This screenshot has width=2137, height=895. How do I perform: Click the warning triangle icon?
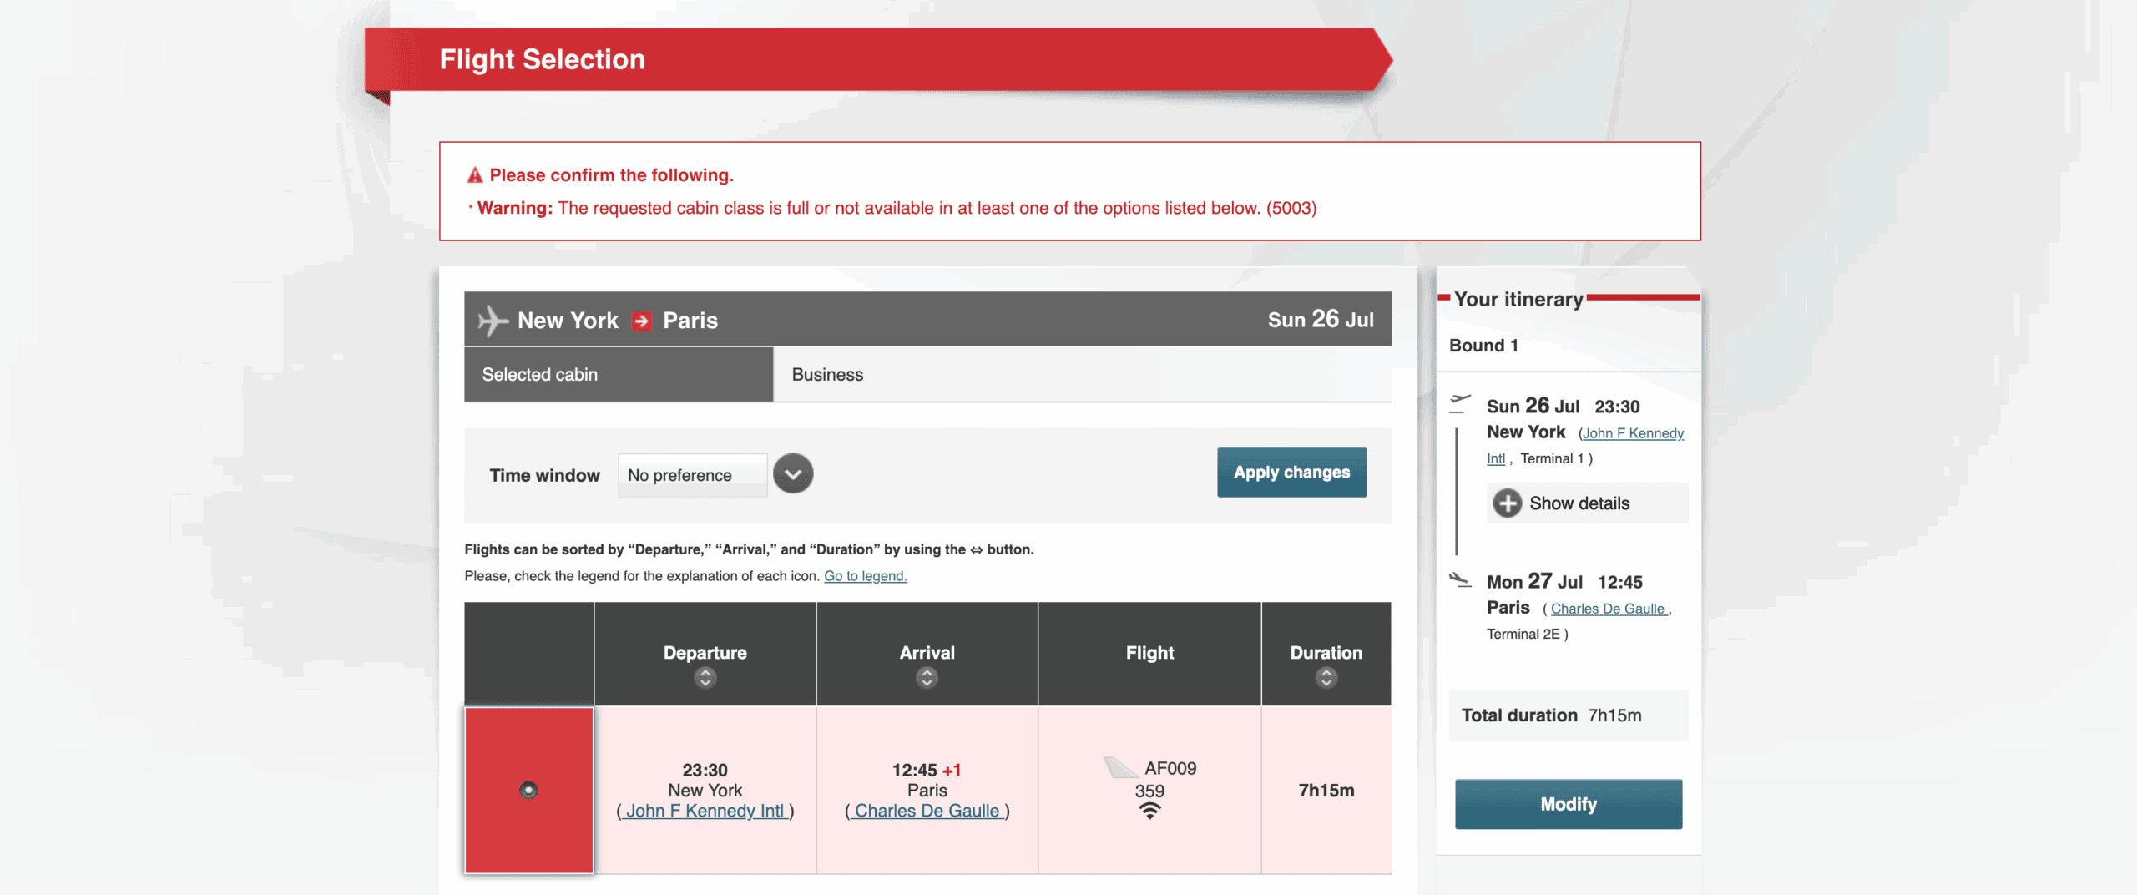point(473,174)
